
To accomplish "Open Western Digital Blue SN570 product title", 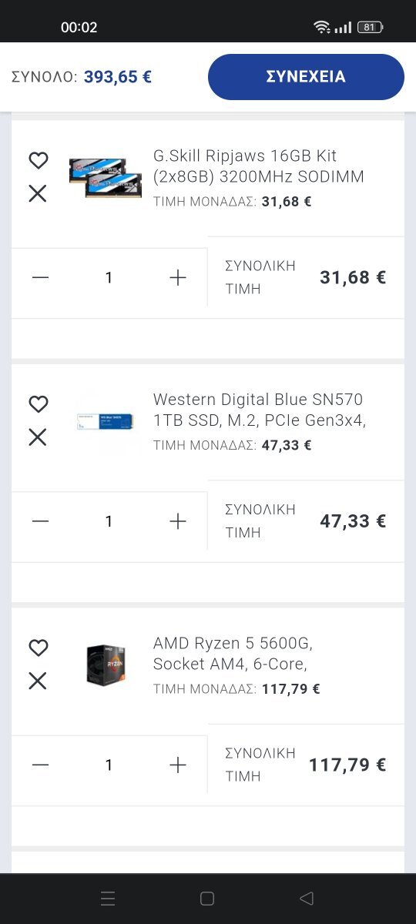I will 259,410.
